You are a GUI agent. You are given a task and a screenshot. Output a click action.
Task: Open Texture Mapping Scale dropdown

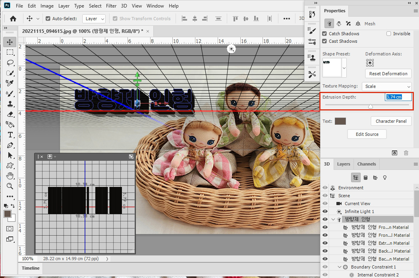(x=387, y=86)
